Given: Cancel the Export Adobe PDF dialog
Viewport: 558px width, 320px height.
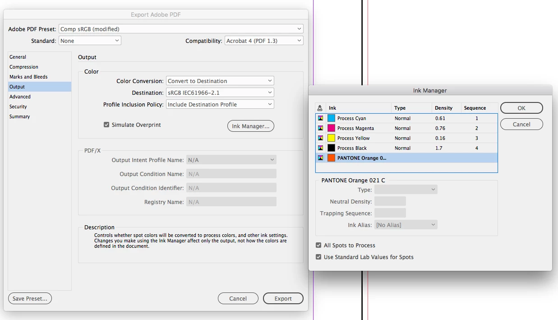Looking at the screenshot, I should [238, 298].
